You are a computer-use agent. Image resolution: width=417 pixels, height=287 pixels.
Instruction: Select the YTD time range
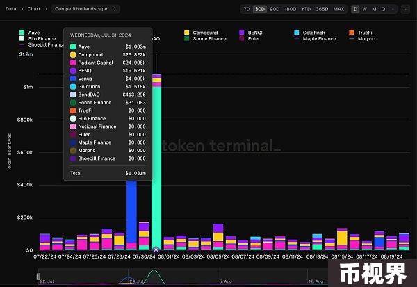[306, 9]
